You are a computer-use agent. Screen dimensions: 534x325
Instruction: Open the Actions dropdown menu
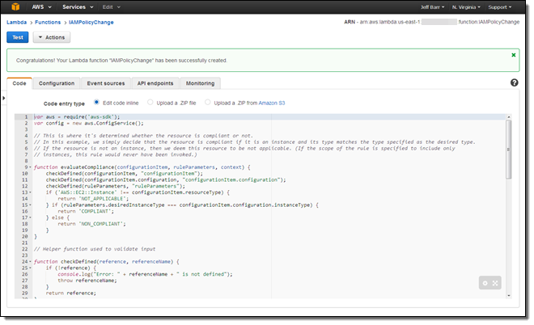click(x=53, y=37)
